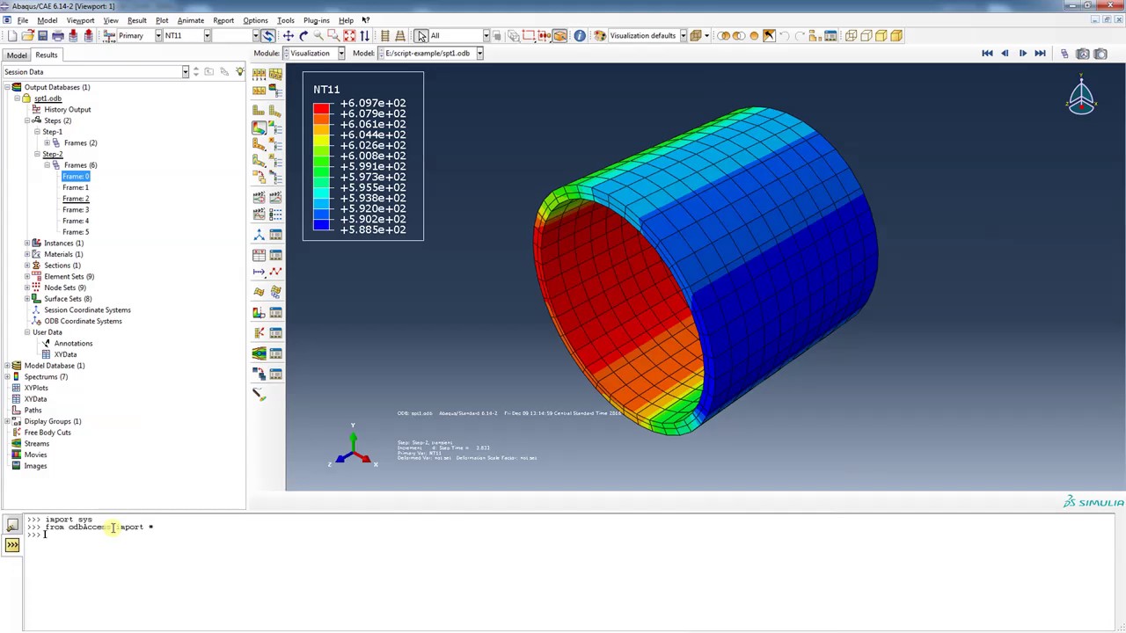Expand the Instances (1) tree node
Viewport: 1126px width, 633px height.
click(x=27, y=243)
